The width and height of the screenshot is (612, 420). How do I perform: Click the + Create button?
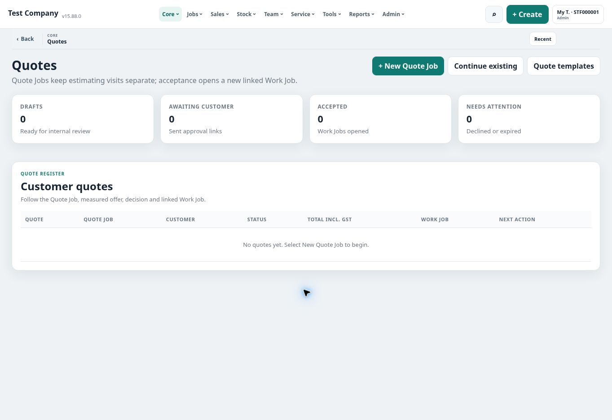coord(527,14)
